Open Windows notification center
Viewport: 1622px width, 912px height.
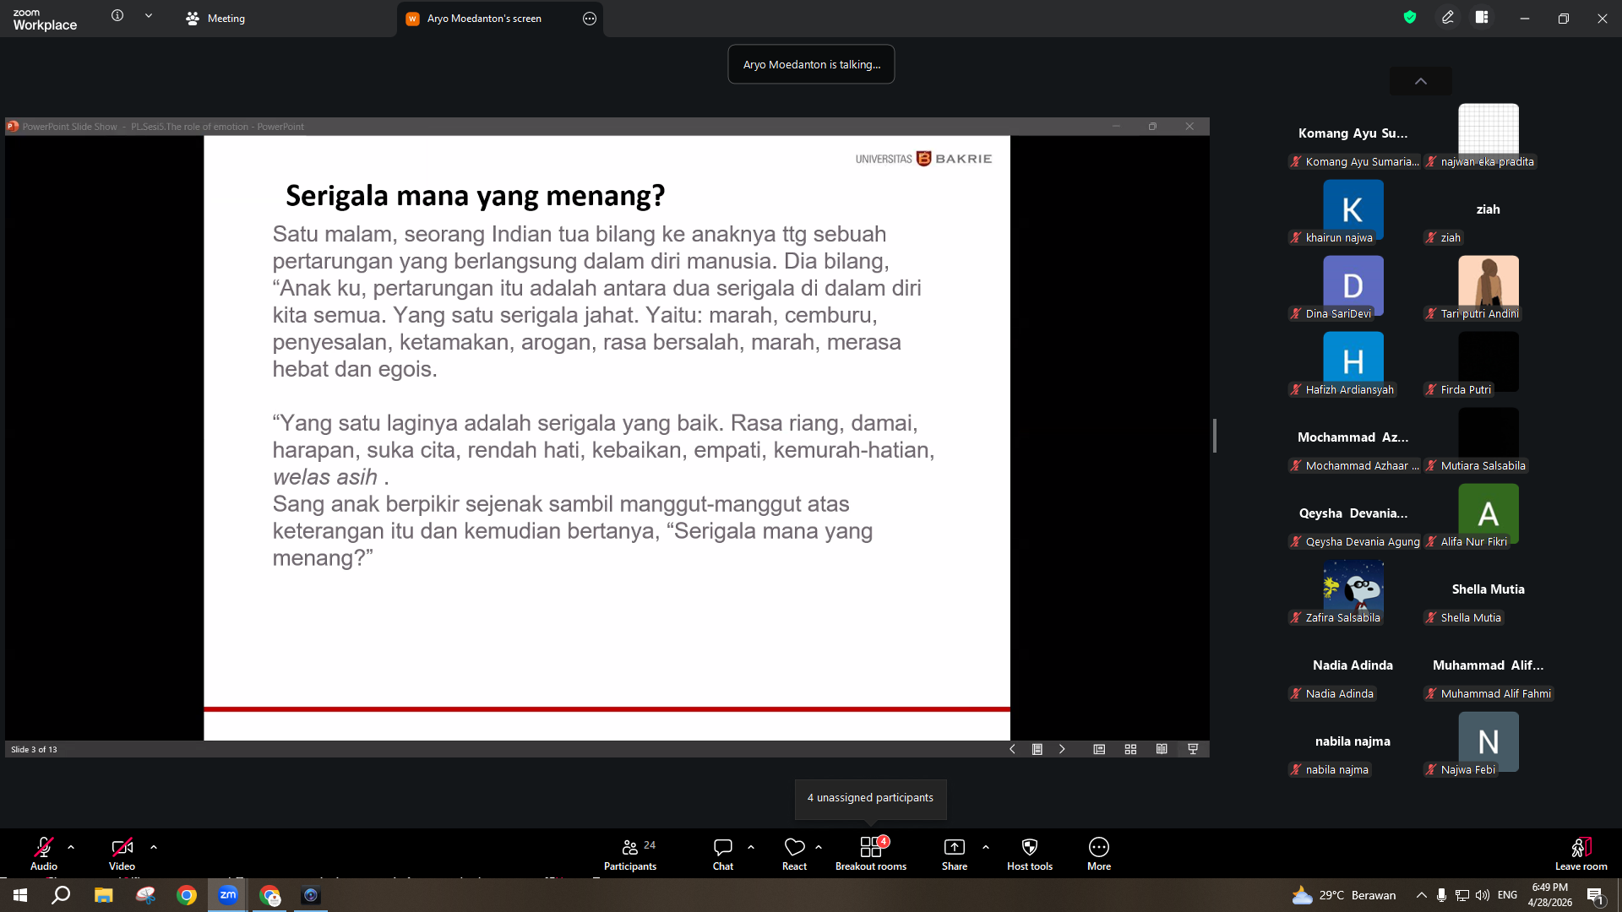[1596, 895]
